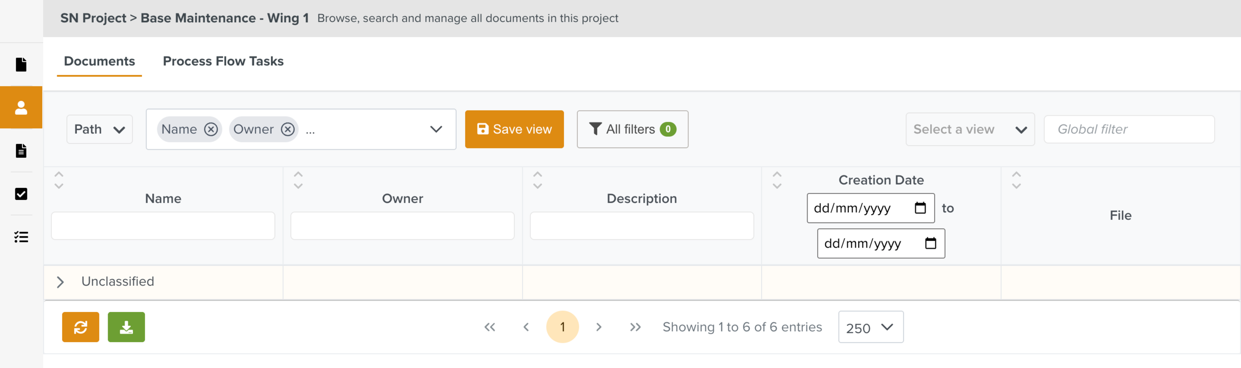Click the orange refresh icon button
This screenshot has width=1241, height=368.
(x=80, y=327)
